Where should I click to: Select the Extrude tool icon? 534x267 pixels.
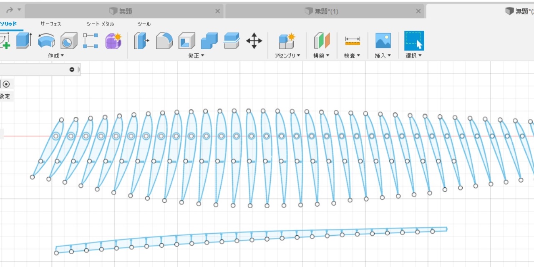24,41
